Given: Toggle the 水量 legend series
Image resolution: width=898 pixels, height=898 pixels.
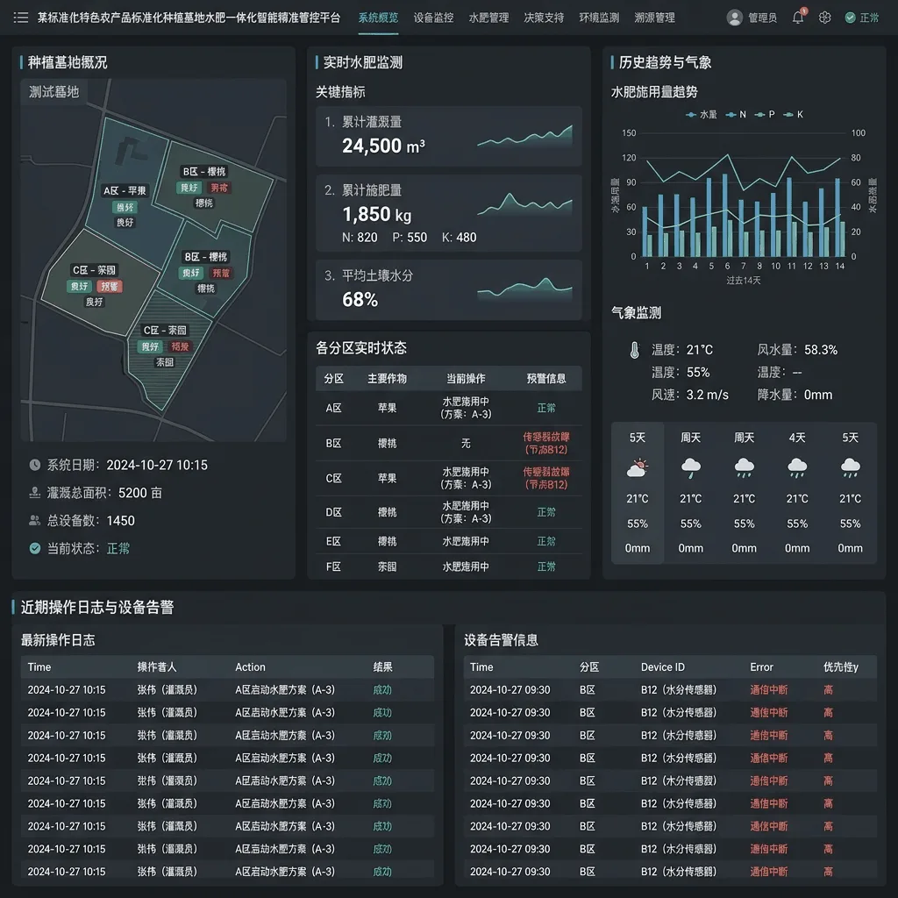Looking at the screenshot, I should coord(701,115).
